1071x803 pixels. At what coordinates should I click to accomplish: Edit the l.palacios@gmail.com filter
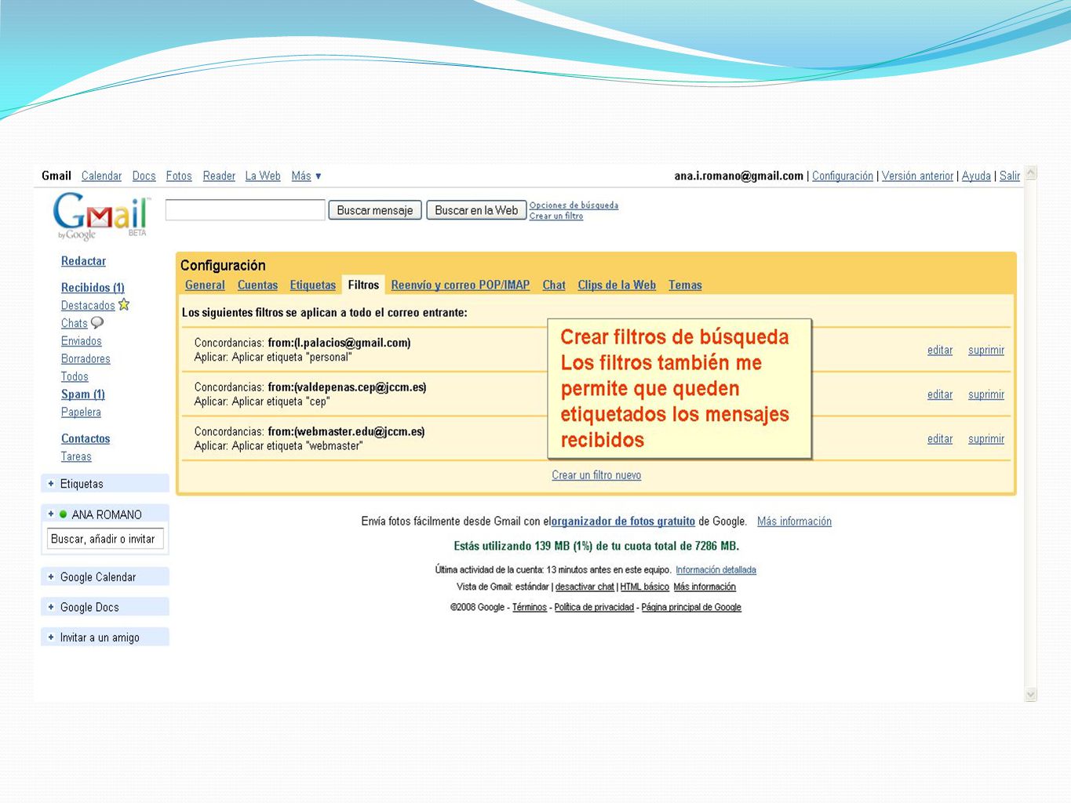(x=940, y=350)
